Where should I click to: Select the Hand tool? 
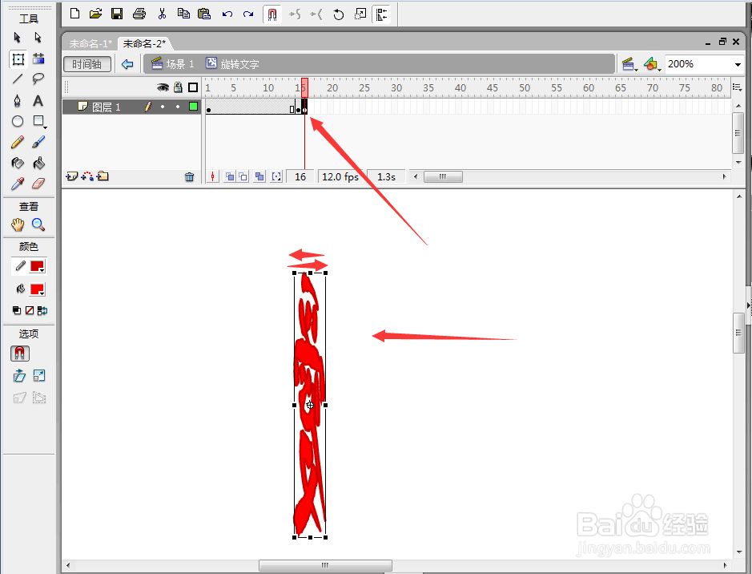coord(18,224)
